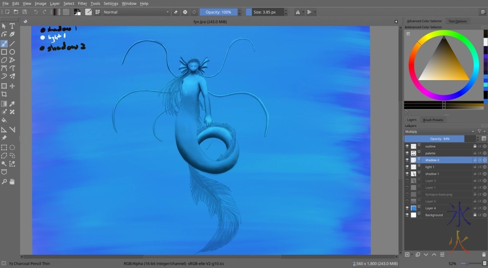488x268 pixels.
Task: Switch to the Brush Presets tab
Action: point(432,120)
